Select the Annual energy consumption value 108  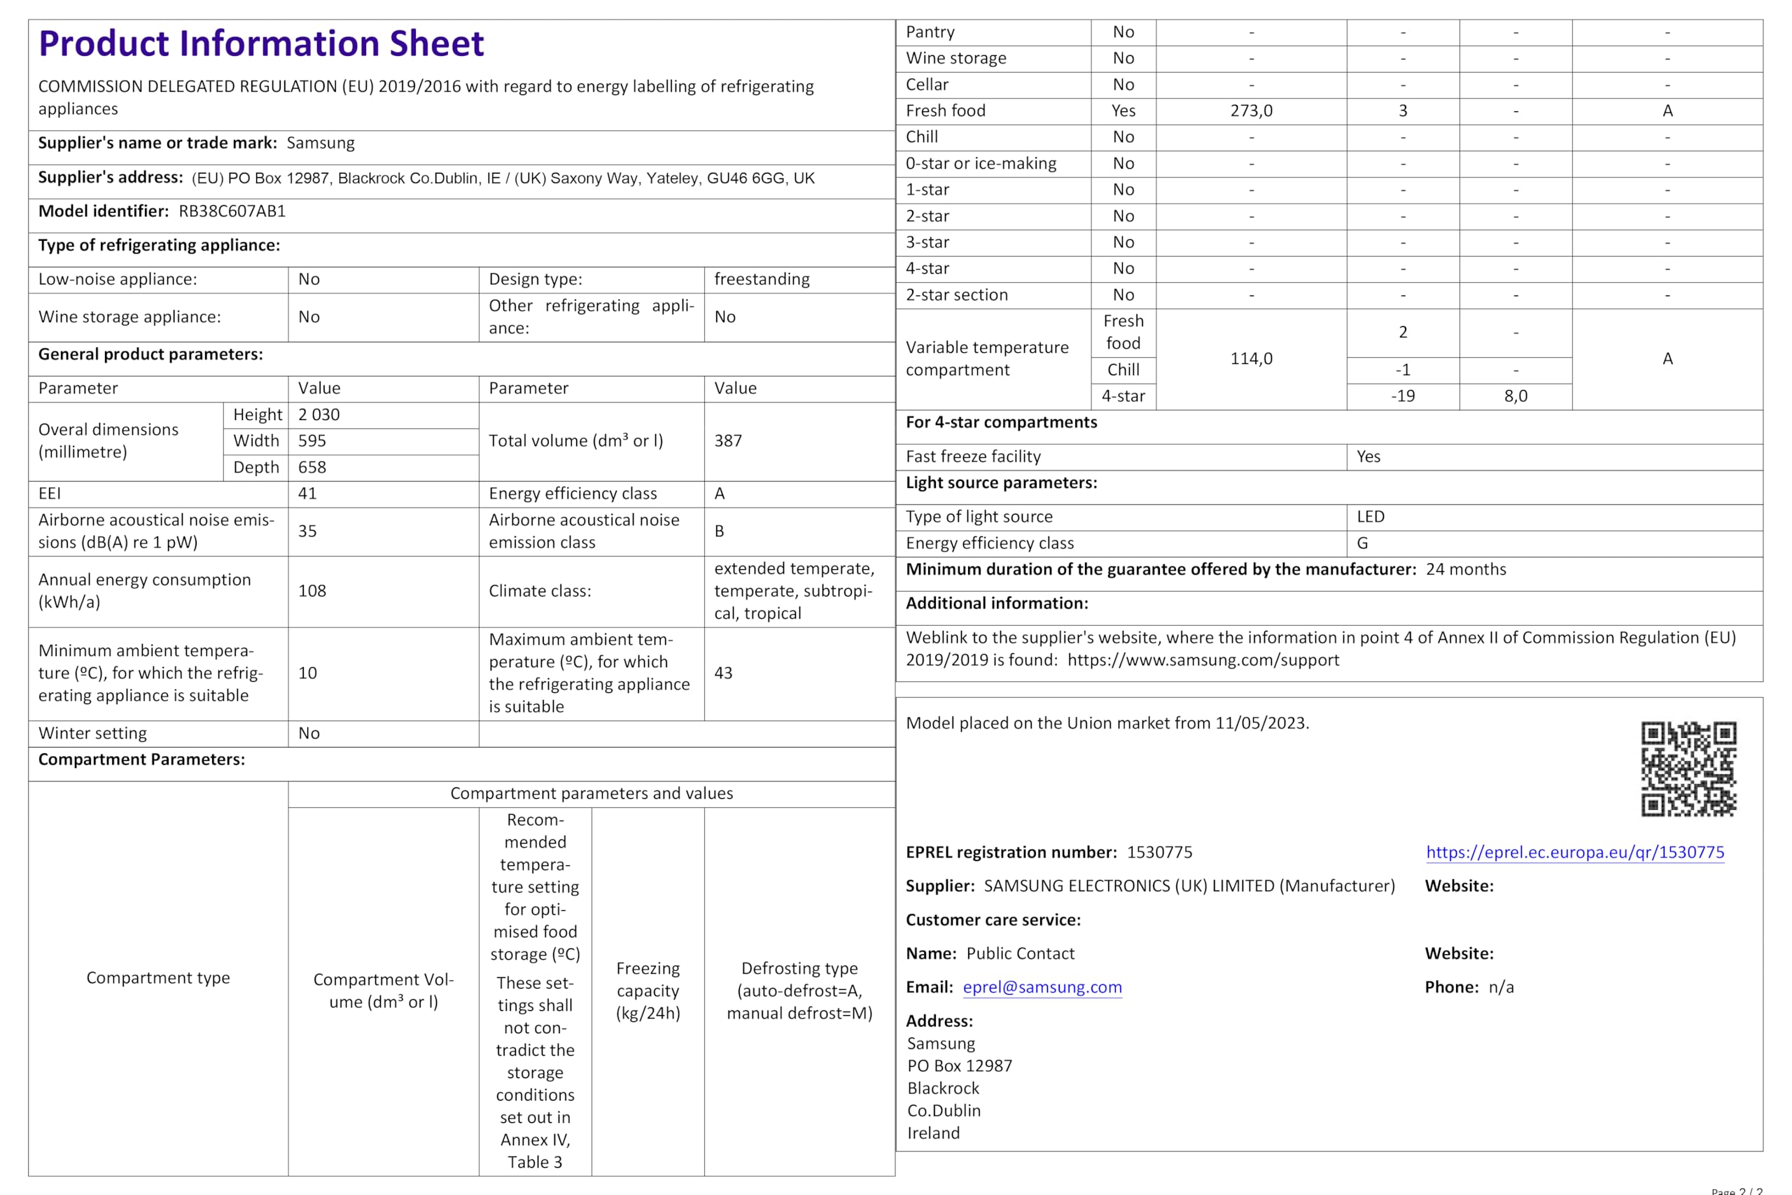(x=311, y=591)
